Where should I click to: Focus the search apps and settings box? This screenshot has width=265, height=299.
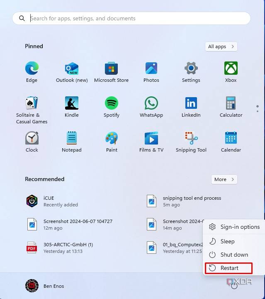(131, 18)
